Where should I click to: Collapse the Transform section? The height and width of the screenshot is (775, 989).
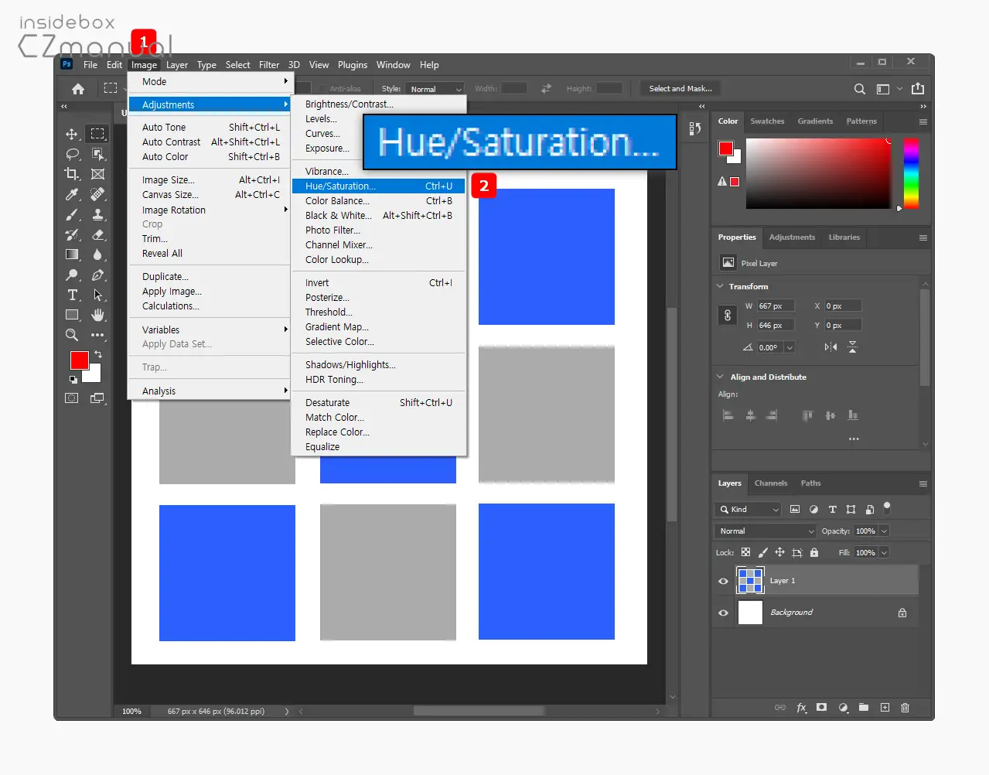721,286
